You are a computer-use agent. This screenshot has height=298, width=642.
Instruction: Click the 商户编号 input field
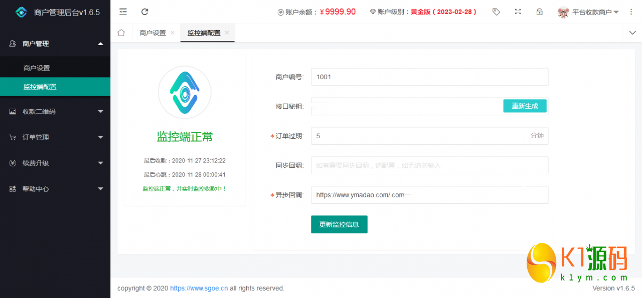tap(429, 77)
